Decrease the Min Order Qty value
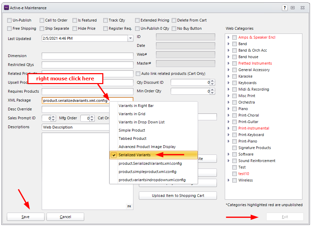Image resolution: width=312 pixels, height=228 pixels. tap(212, 93)
